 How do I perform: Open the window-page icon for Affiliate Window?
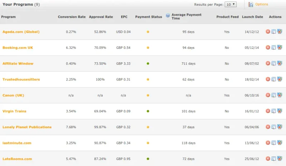coord(273,63)
